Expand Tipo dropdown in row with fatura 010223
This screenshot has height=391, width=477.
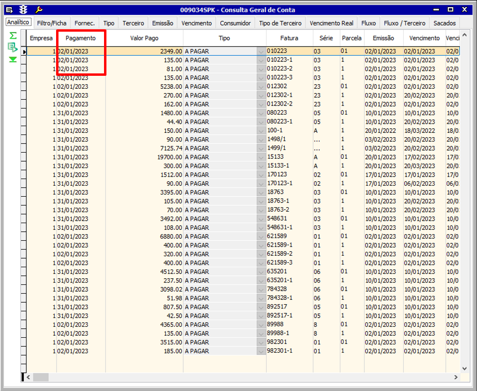261,51
